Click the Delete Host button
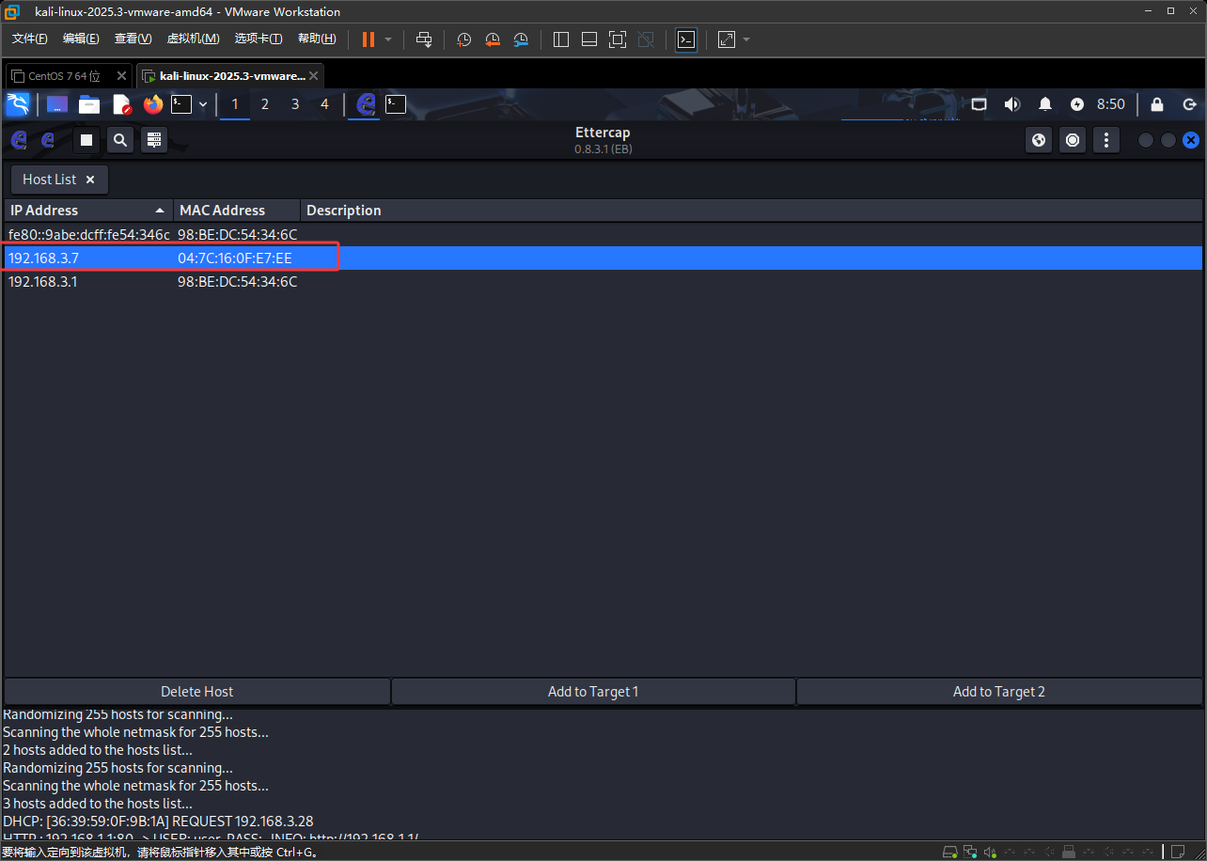Viewport: 1207px width, 861px height. 197,692
